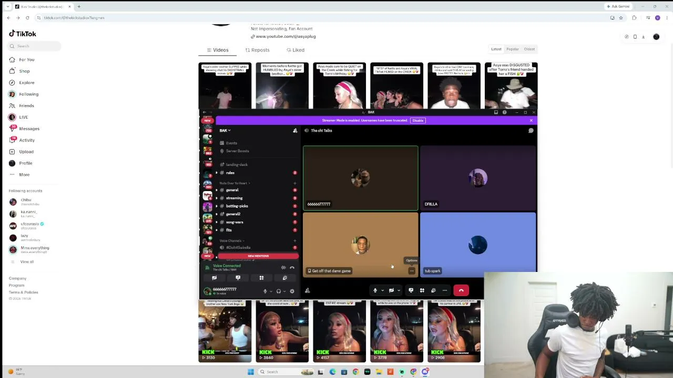Add a channel under Voice Channels
Image resolution: width=673 pixels, height=378 pixels.
(294, 240)
